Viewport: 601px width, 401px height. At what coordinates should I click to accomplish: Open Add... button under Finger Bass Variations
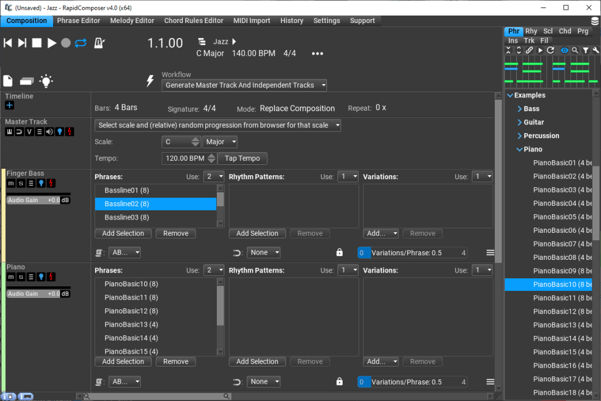[381, 233]
